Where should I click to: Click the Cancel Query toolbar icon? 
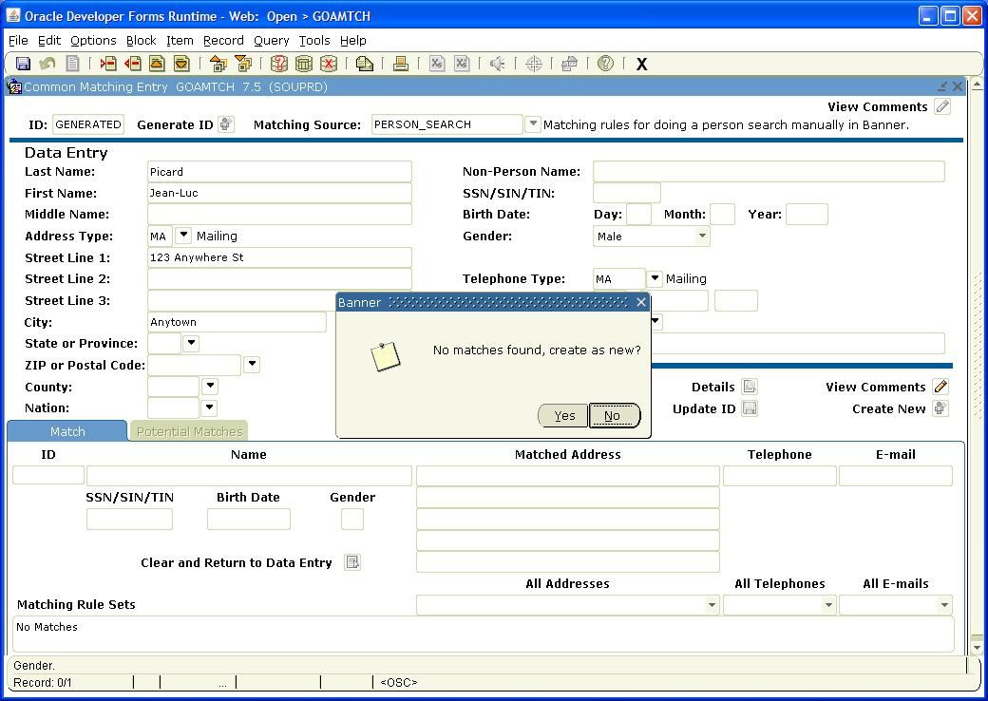[x=329, y=64]
